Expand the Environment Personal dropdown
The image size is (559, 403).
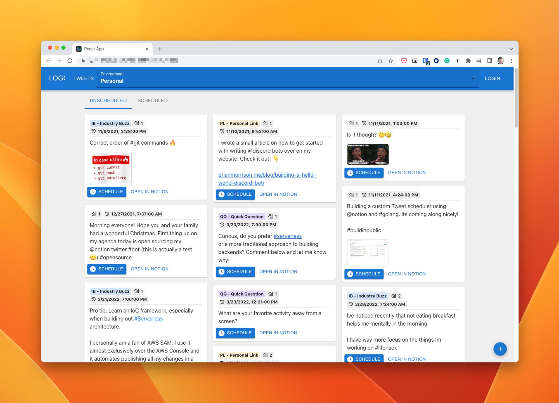click(288, 78)
